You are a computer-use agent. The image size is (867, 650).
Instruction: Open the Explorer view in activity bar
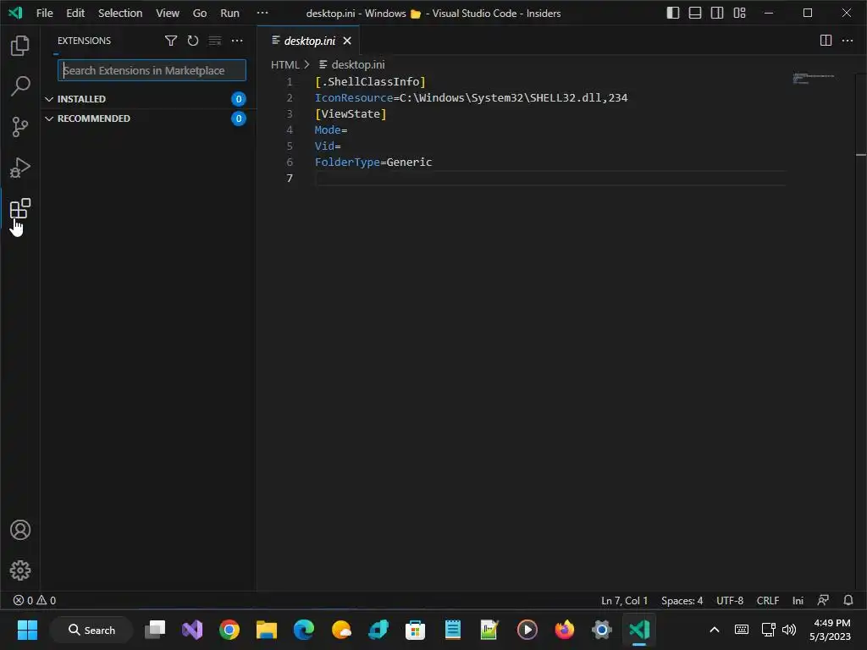click(20, 46)
